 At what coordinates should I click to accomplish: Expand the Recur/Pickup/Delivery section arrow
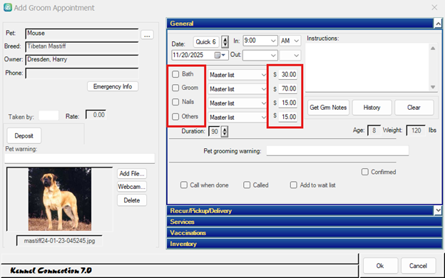tap(438, 210)
